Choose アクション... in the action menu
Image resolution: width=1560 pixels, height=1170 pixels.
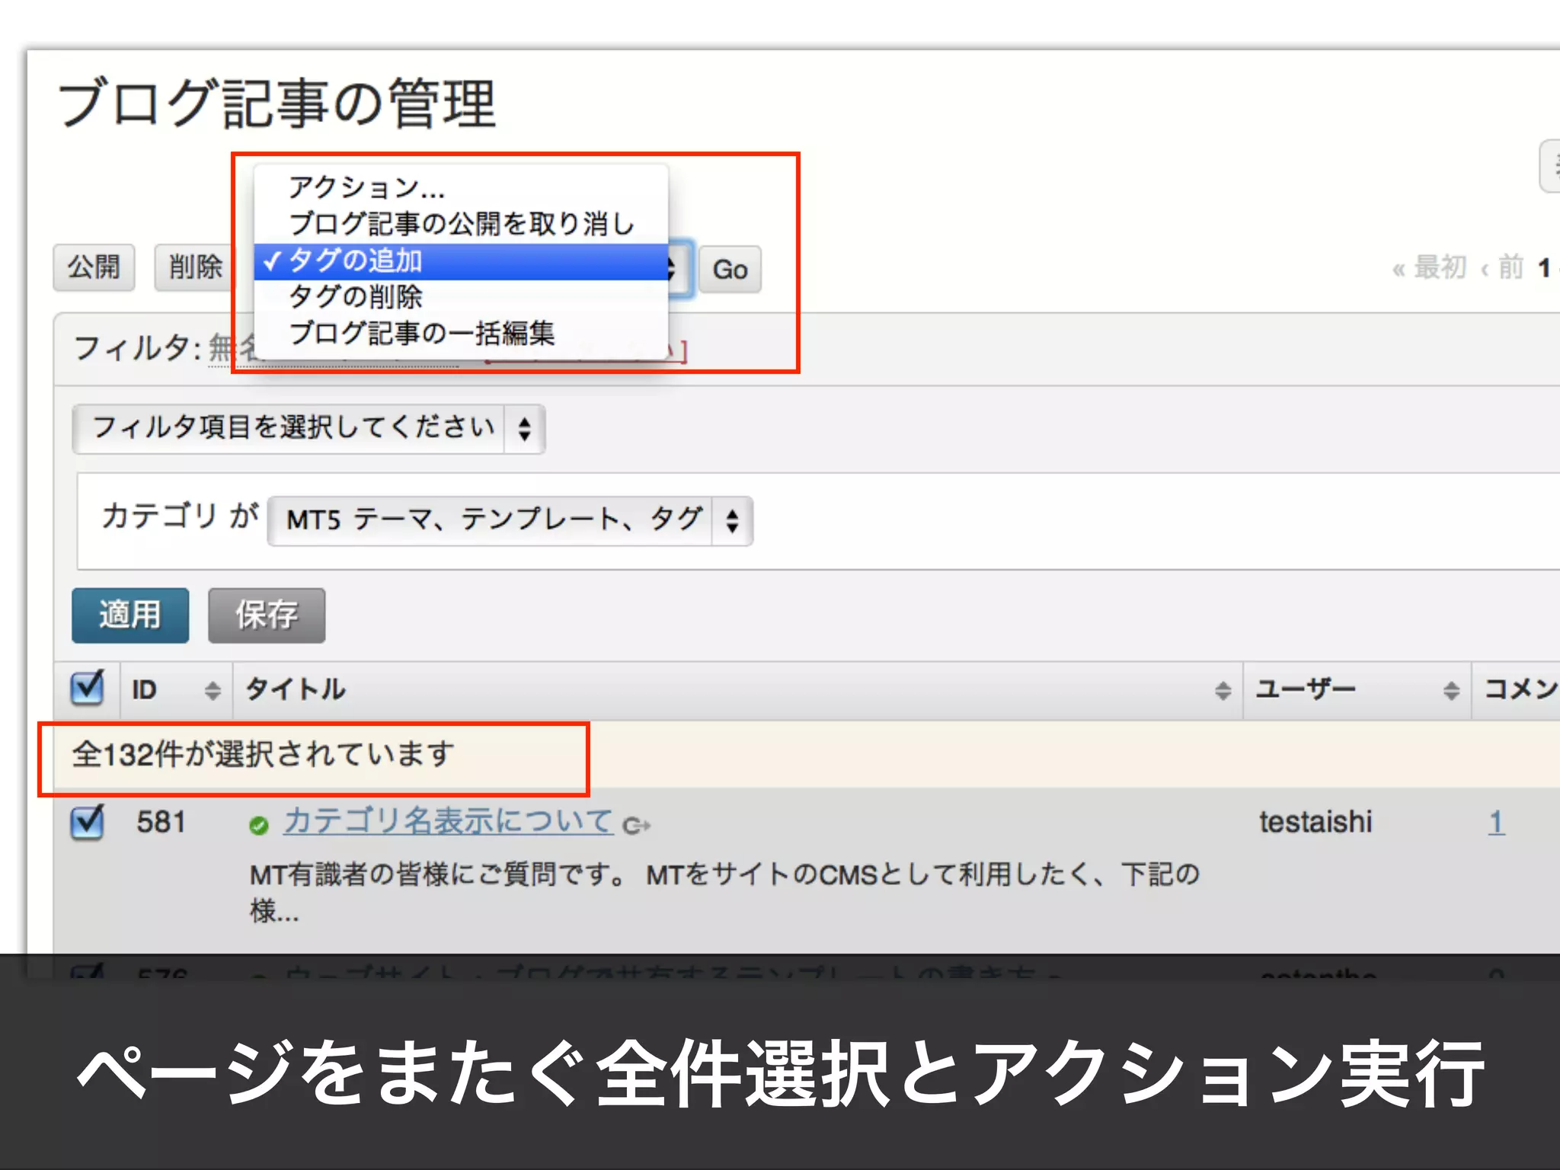tap(366, 187)
